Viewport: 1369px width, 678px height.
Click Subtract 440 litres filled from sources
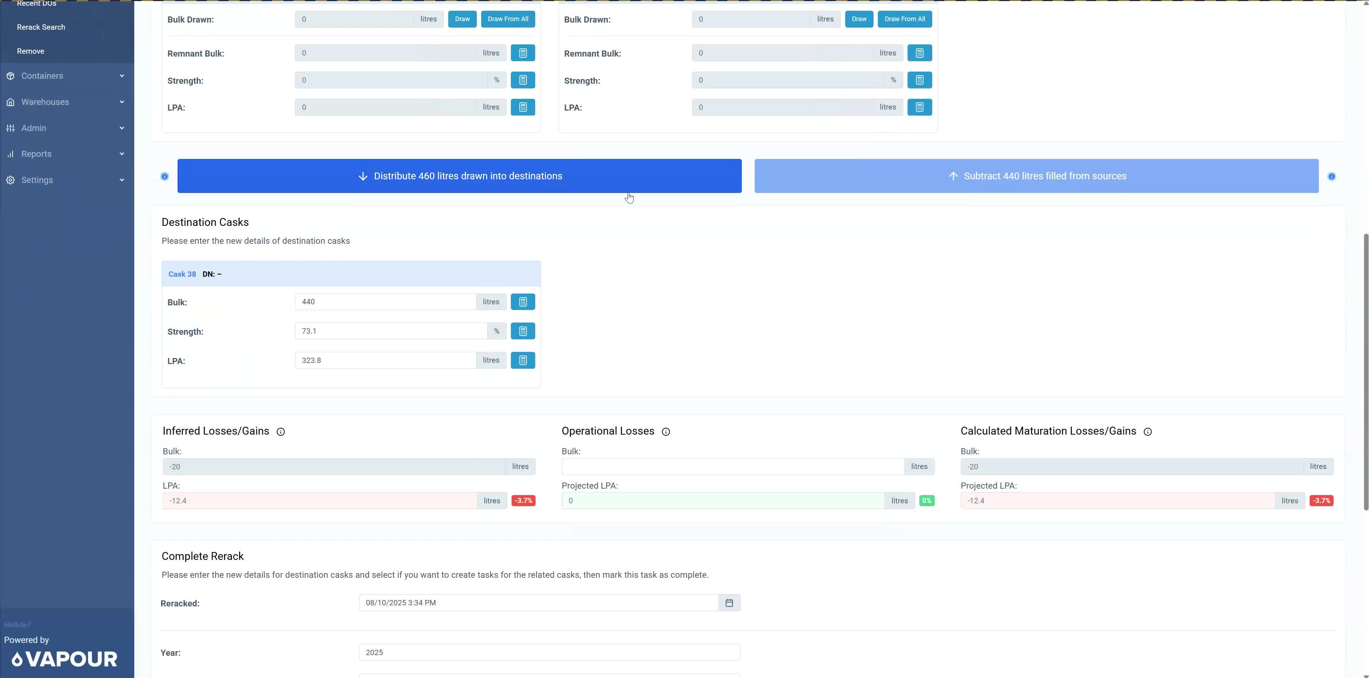coord(1036,176)
